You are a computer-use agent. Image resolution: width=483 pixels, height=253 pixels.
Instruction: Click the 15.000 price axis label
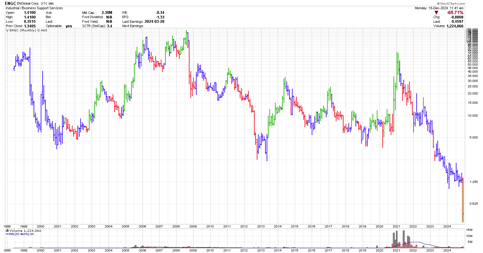473,103
